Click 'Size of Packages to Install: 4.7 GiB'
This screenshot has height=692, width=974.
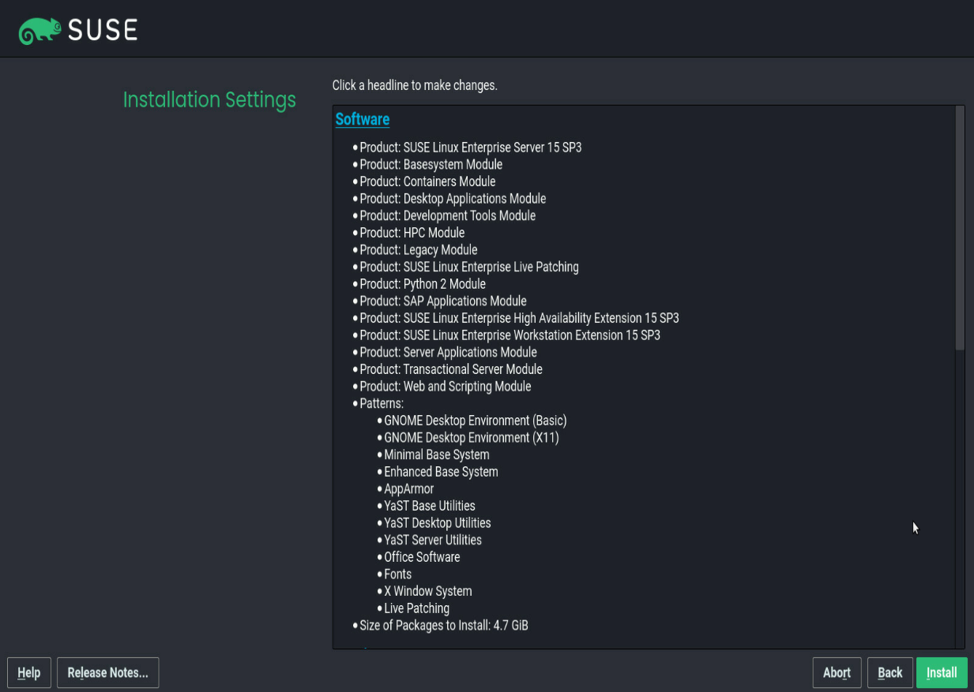click(444, 626)
